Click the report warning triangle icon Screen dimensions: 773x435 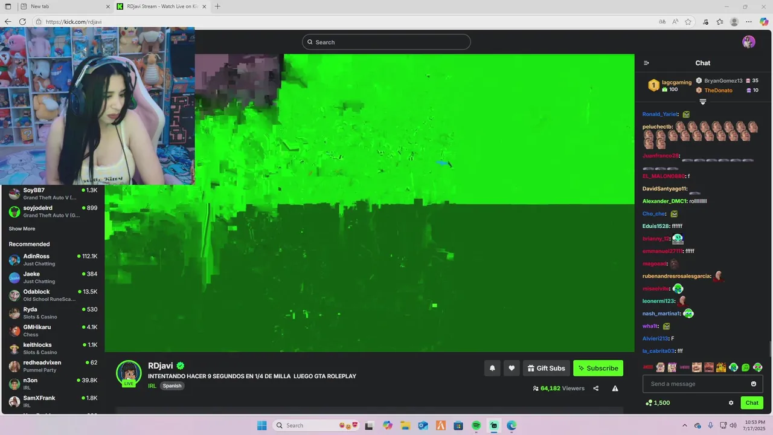click(x=615, y=388)
